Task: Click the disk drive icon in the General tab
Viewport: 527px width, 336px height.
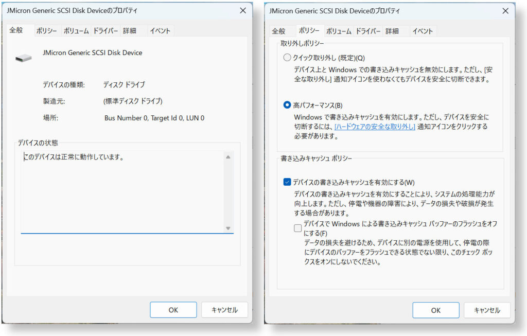Action: (24, 58)
